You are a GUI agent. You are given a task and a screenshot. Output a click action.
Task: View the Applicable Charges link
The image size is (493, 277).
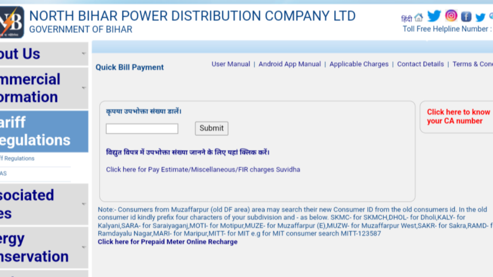(x=359, y=64)
